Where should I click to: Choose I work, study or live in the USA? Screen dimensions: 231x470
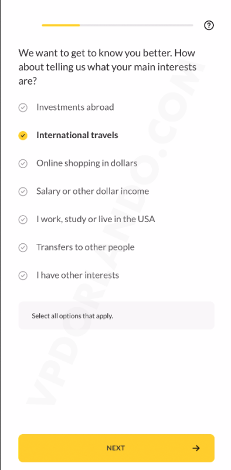[x=96, y=219]
